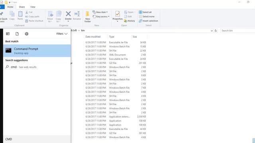Click the History button
Viewport: 255px width, 143px height.
(x=129, y=21)
